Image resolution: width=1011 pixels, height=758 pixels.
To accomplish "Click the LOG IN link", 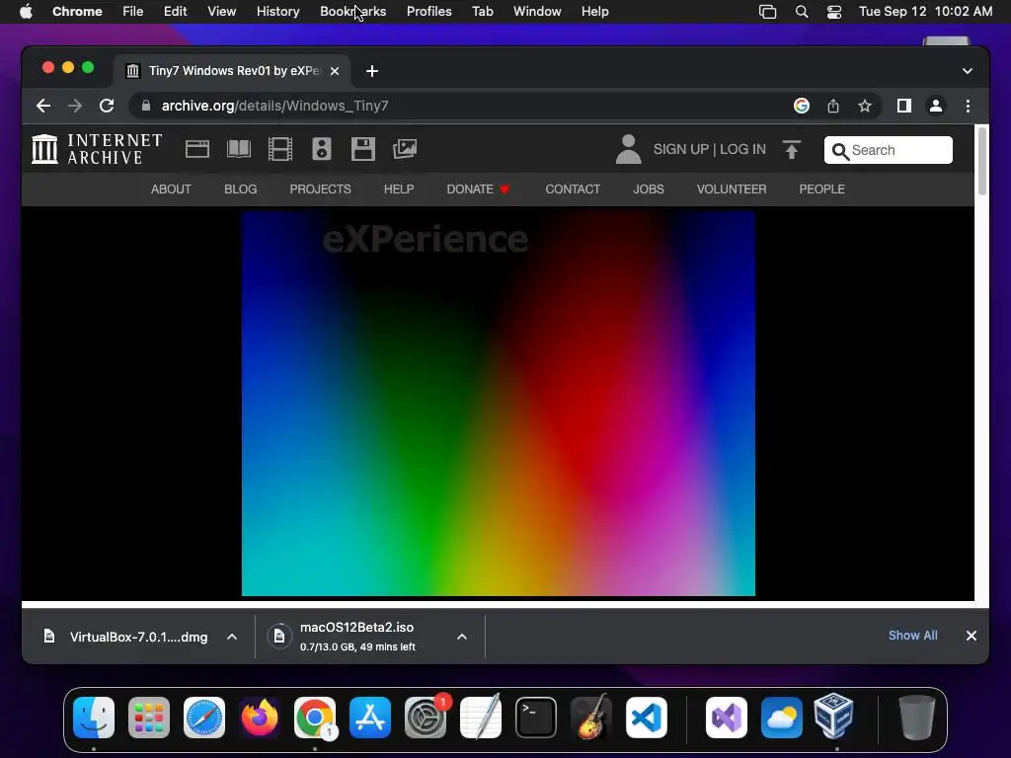I will (742, 150).
